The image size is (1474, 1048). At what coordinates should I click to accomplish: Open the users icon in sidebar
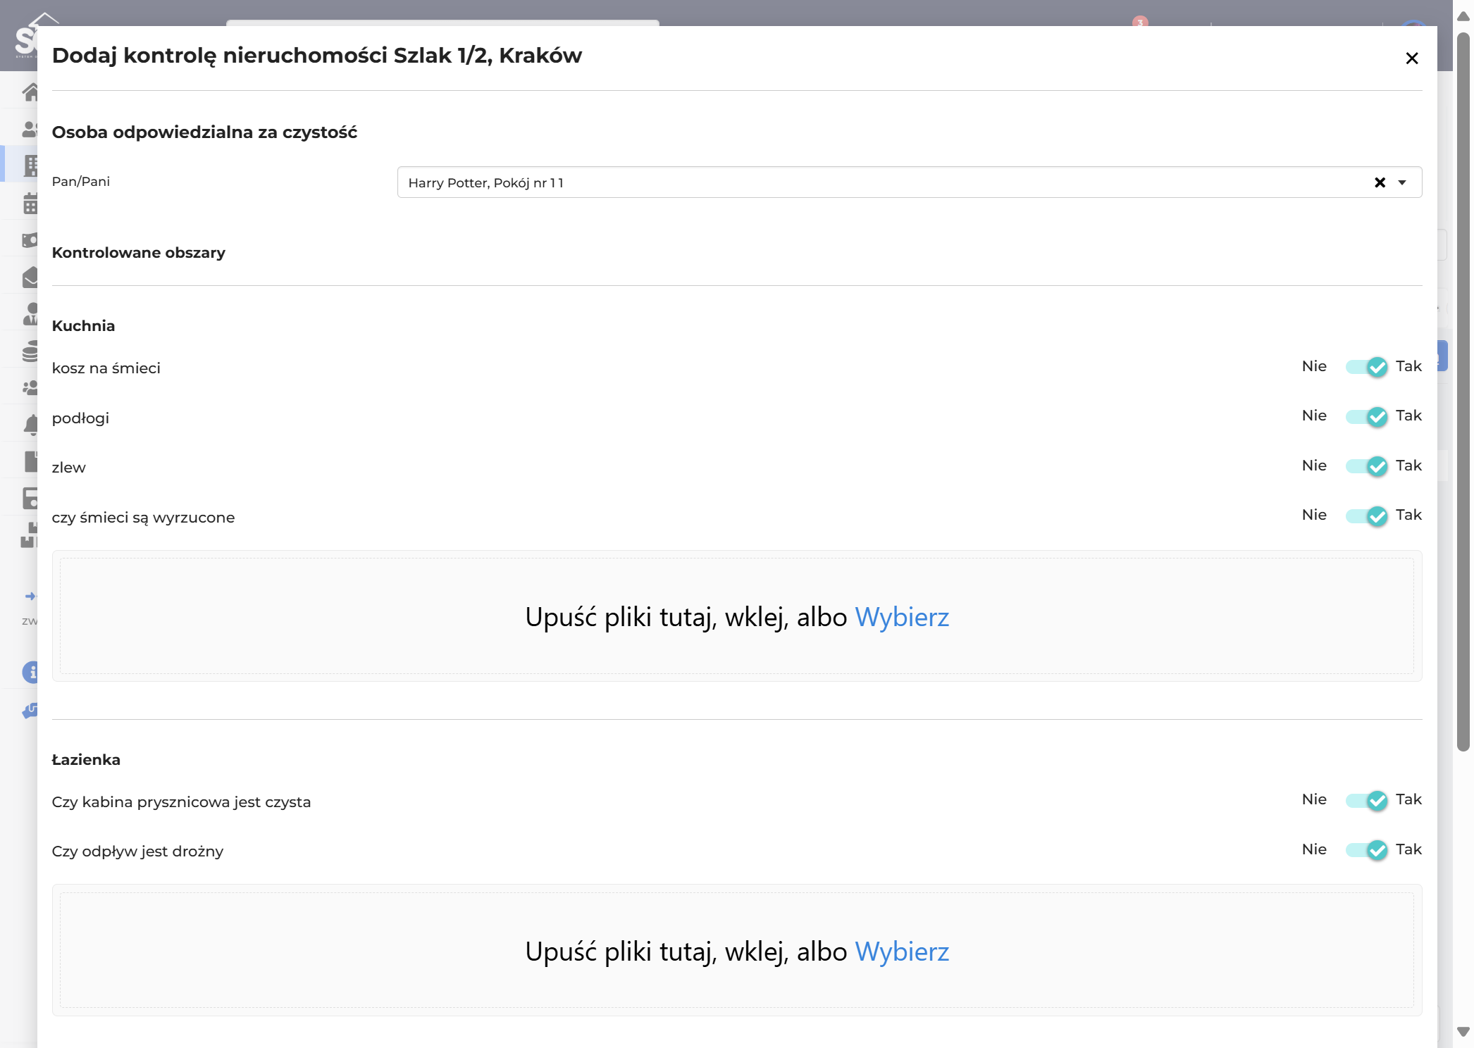(x=30, y=130)
